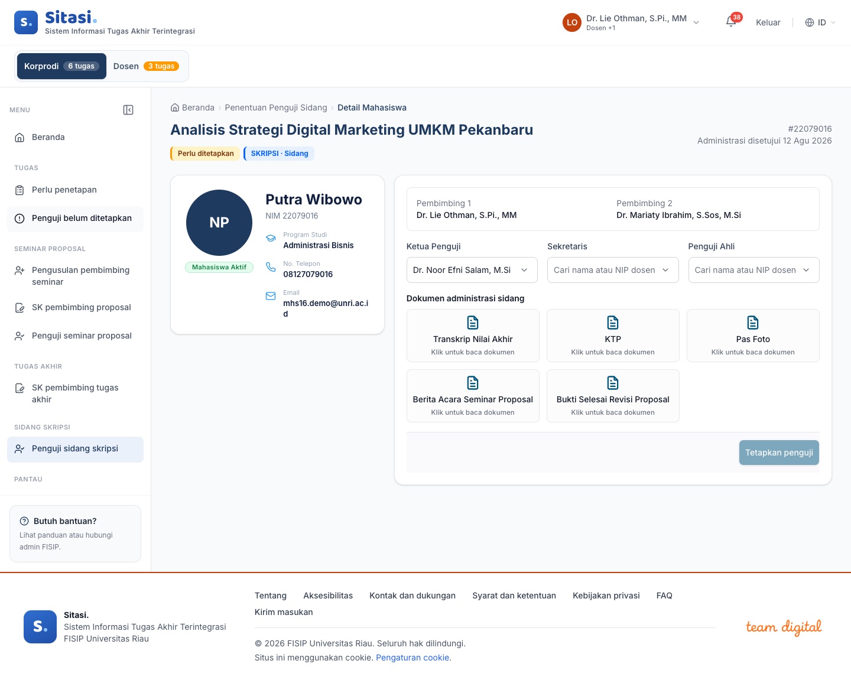Viewport: 851px width, 680px height.
Task: Open the KTP document card
Action: tap(613, 336)
